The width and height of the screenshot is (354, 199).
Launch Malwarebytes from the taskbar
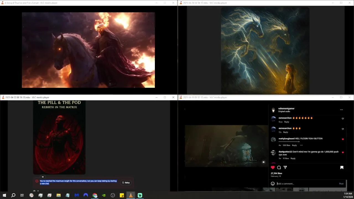click(77, 195)
